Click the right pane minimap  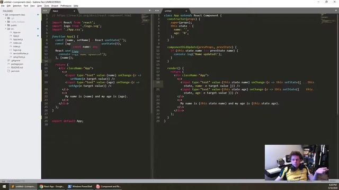tap(328, 19)
